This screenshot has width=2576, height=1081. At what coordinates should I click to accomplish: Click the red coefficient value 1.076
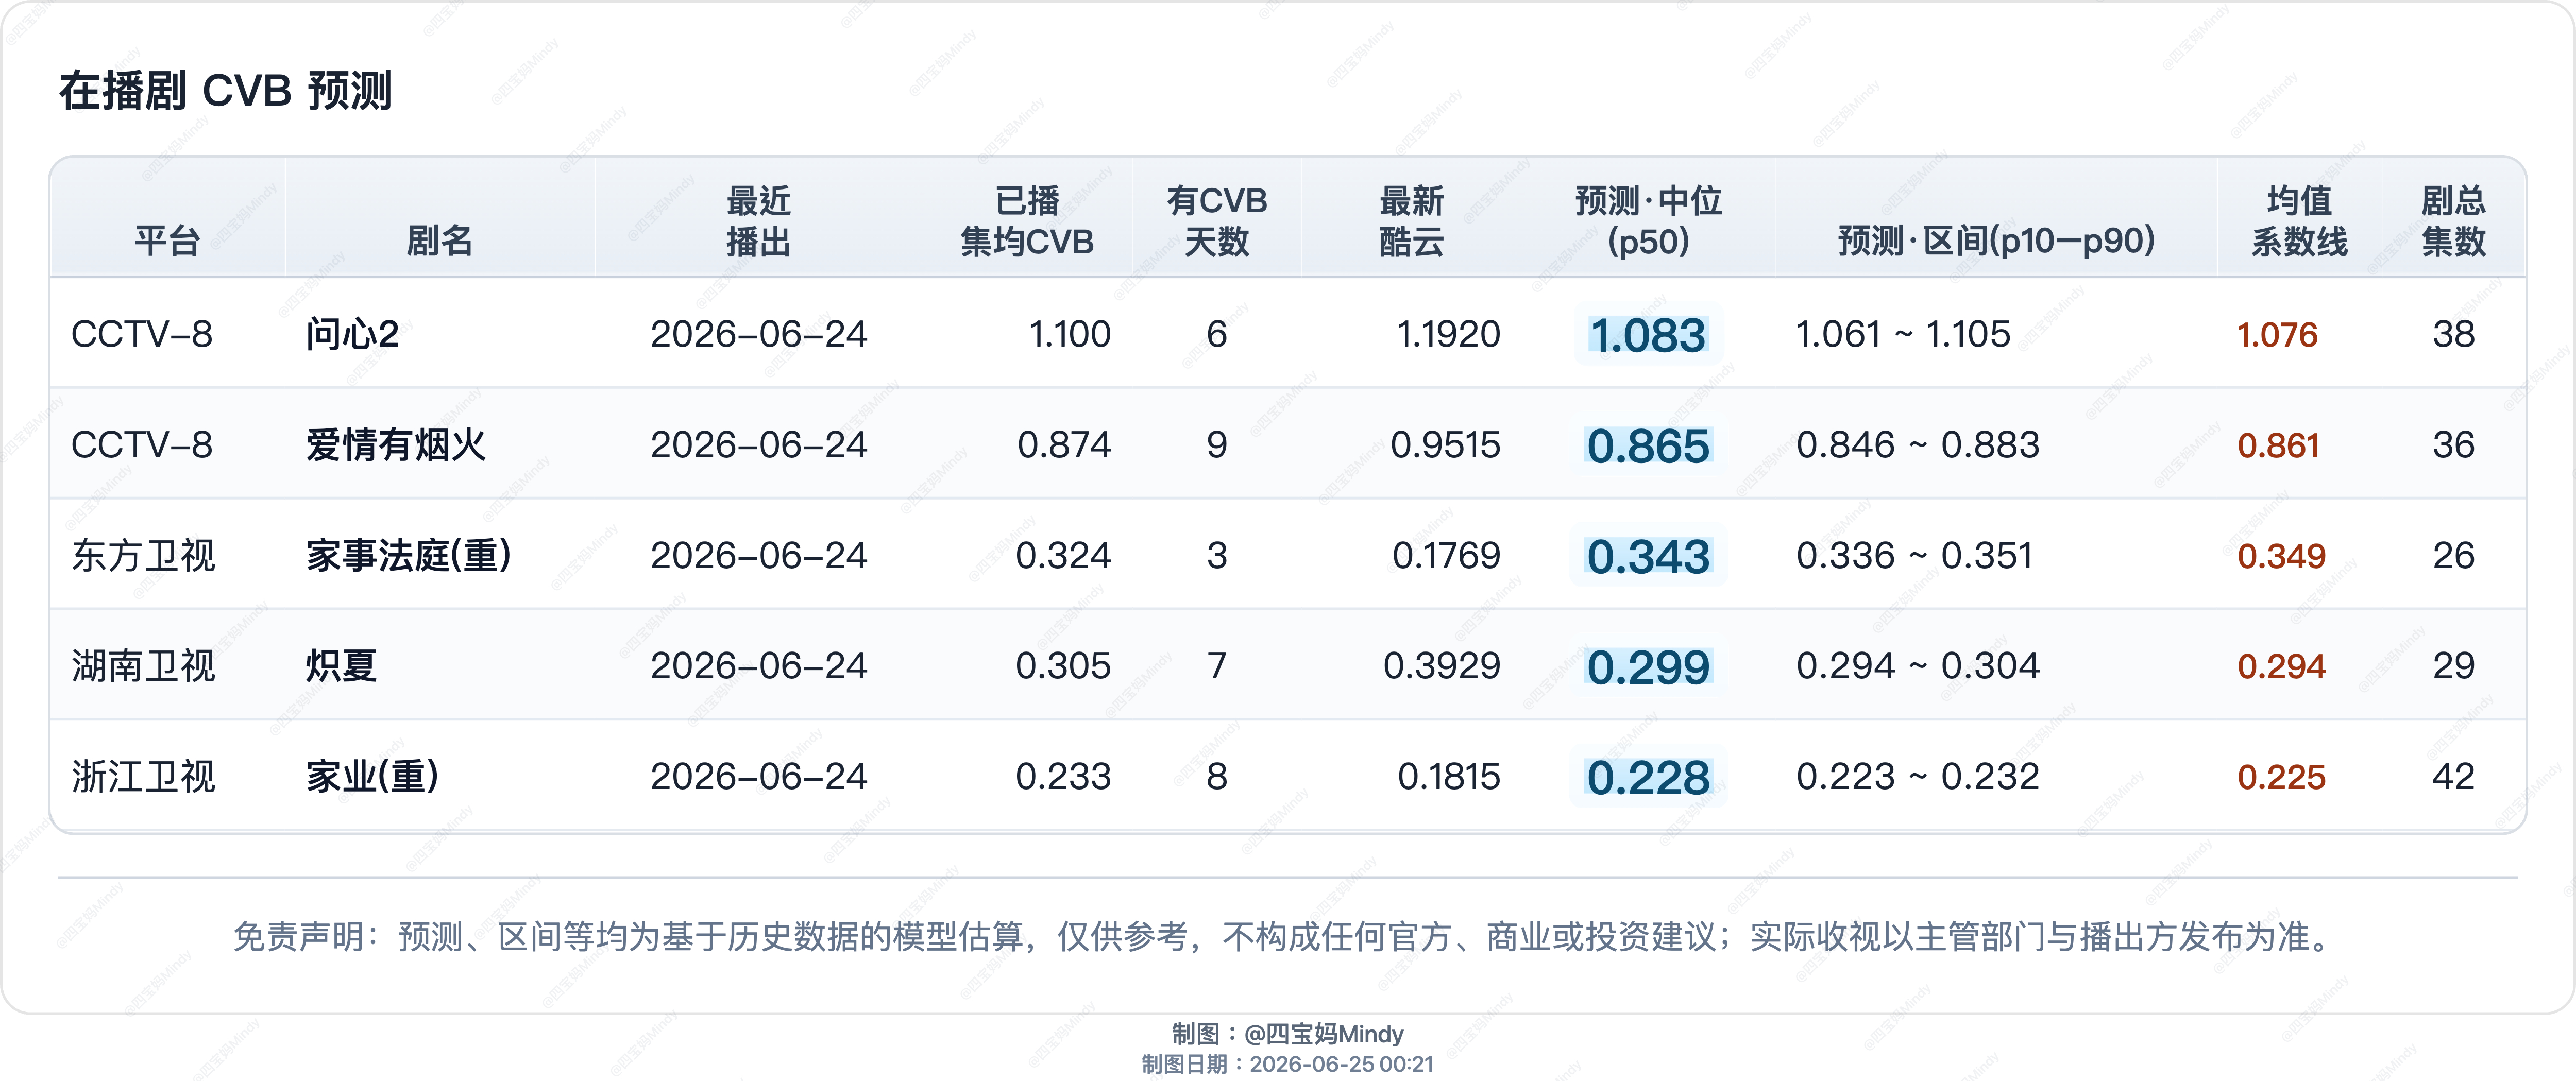[2277, 335]
